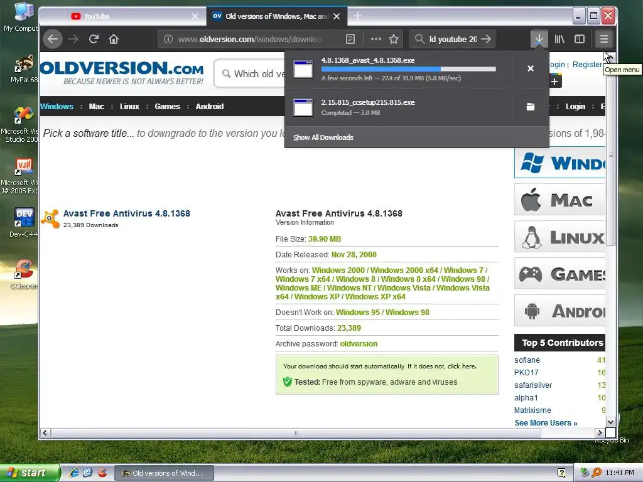Image resolution: width=643 pixels, height=482 pixels.
Task: Click the plus icon below login link
Action: [x=554, y=81]
